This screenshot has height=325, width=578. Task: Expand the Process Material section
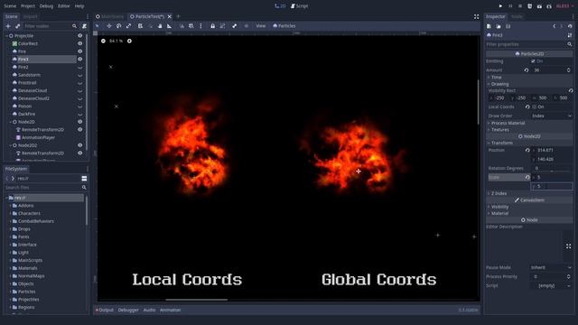point(529,123)
